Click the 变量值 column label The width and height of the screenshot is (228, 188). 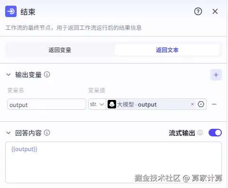pyautogui.click(x=97, y=90)
